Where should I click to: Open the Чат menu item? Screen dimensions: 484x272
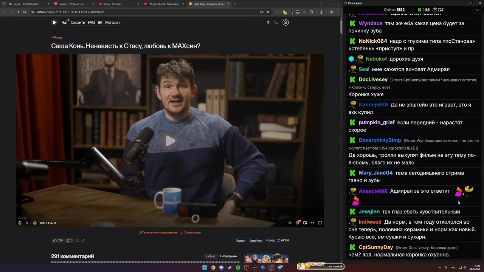[x=65, y=23]
